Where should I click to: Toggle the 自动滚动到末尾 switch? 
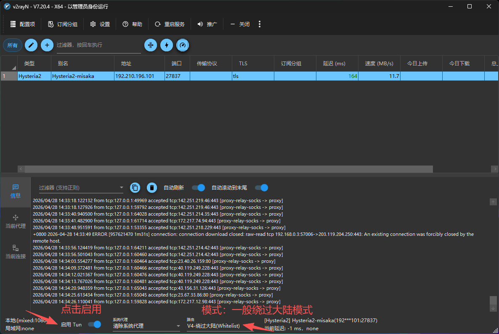click(x=262, y=188)
